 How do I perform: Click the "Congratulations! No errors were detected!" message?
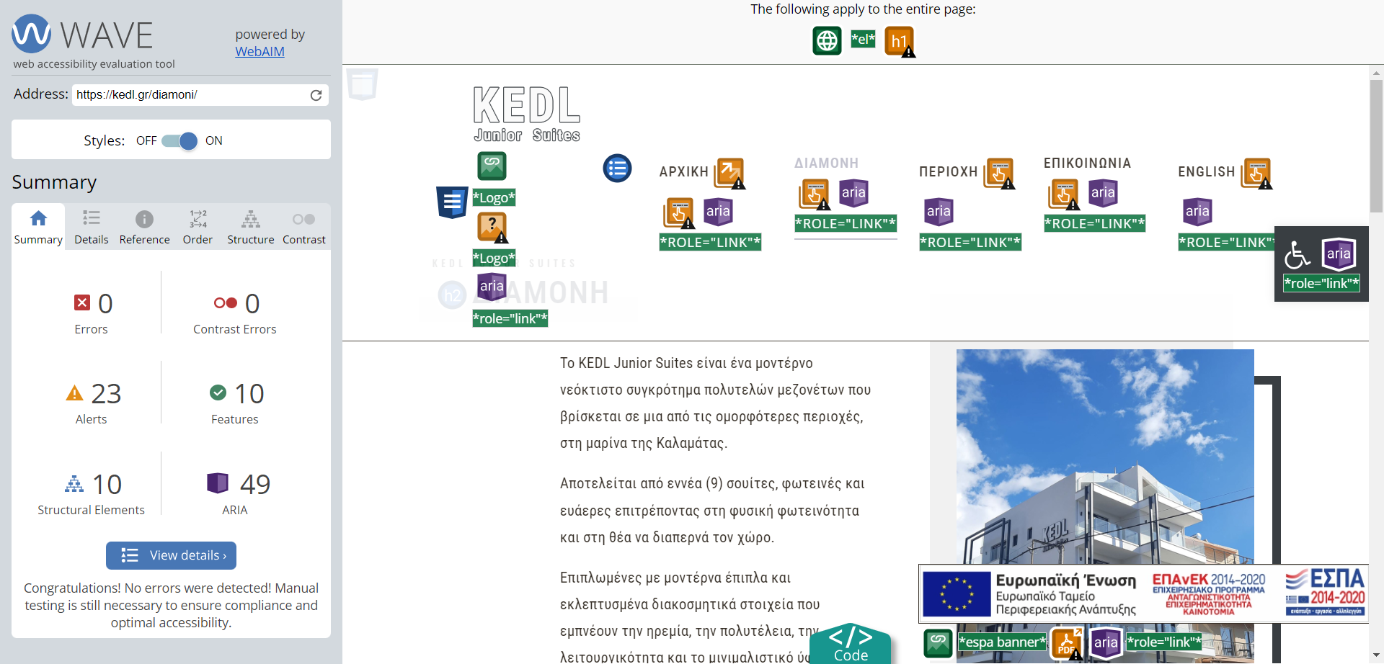tap(171, 606)
